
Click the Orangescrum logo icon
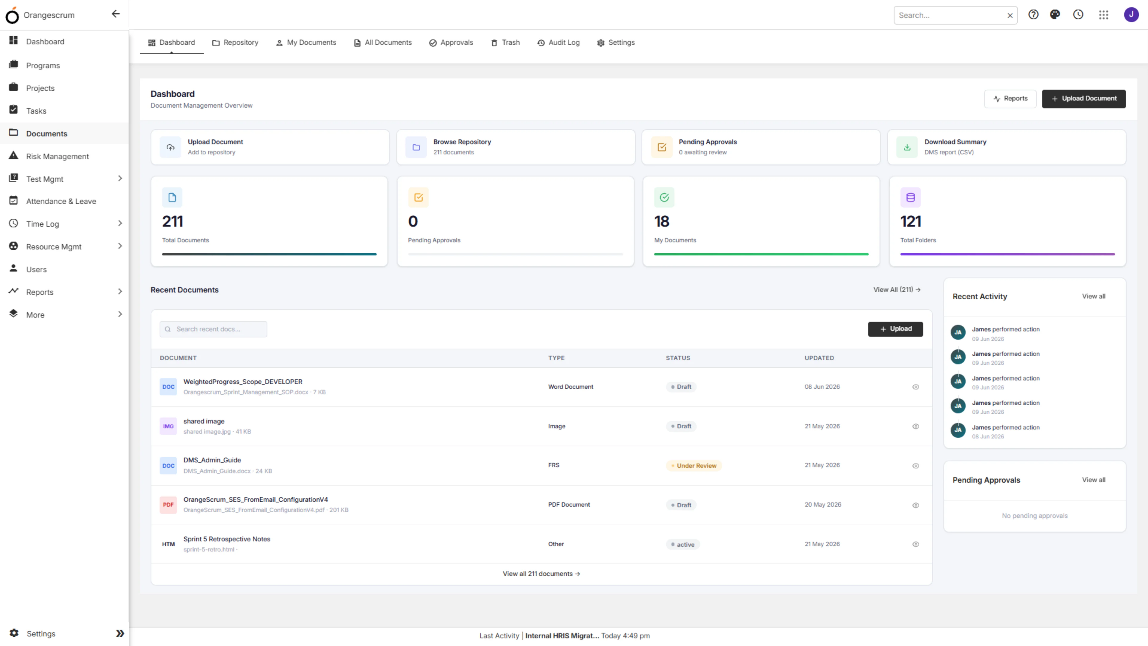[12, 15]
